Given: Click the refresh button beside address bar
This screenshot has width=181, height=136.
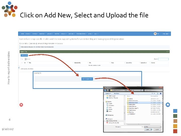Looking at the screenshot, I should coord(143,90).
